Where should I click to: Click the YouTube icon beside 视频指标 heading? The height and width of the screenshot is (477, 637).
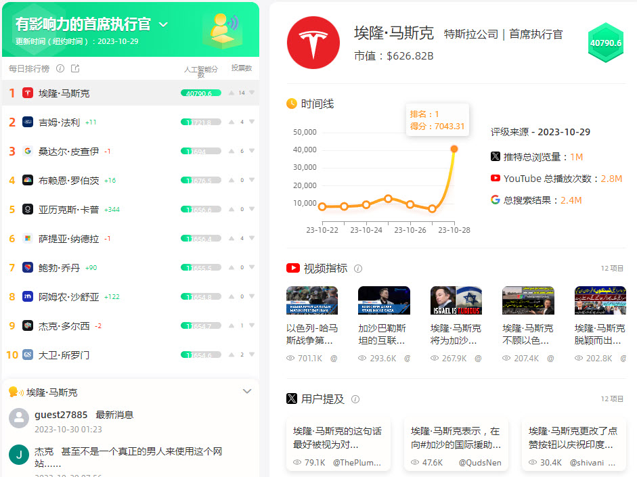pos(293,268)
